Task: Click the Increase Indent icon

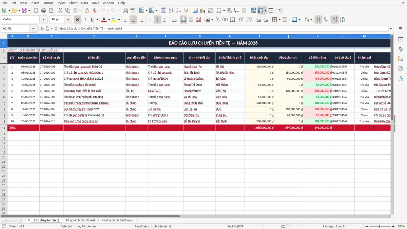Action: click(258, 20)
